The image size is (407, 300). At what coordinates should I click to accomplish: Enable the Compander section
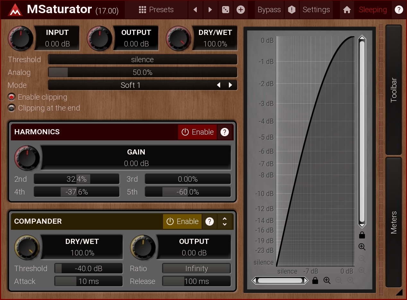[x=182, y=221]
